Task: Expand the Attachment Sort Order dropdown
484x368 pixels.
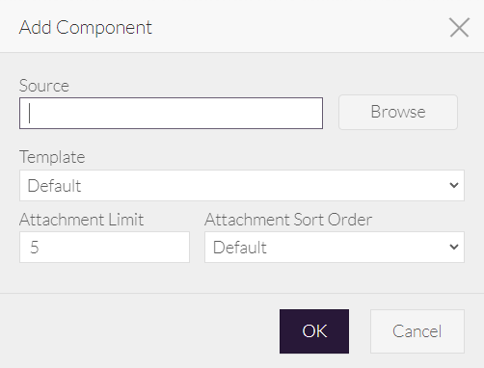Action: (335, 248)
